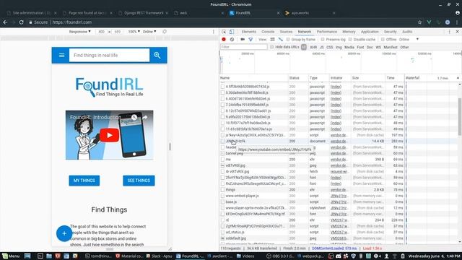Click the device width field showing 400
The image size is (462, 260).
[x=101, y=32]
